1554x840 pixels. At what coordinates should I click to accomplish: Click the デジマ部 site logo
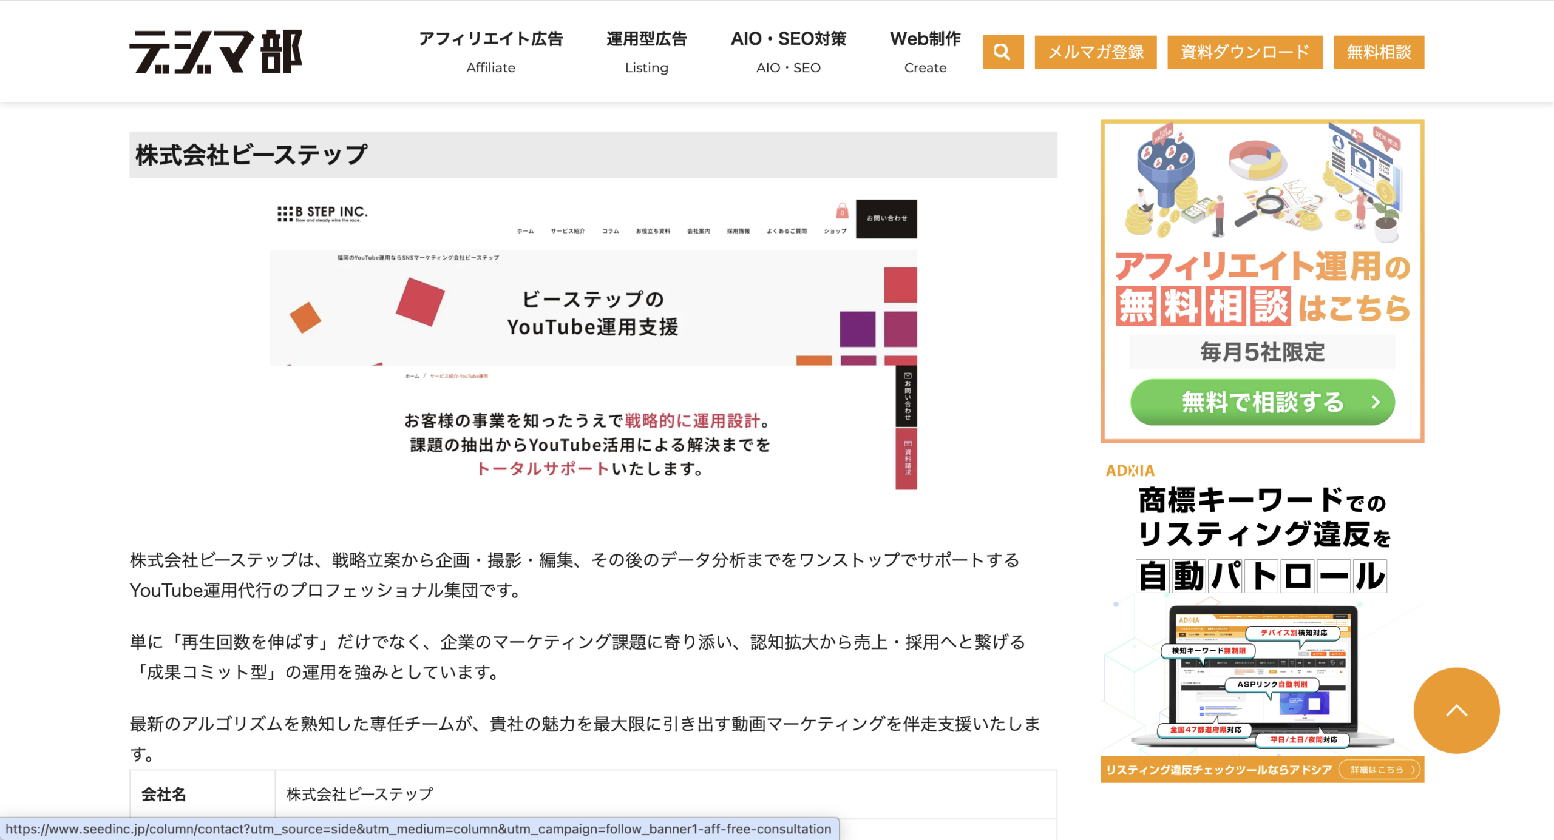(x=215, y=52)
